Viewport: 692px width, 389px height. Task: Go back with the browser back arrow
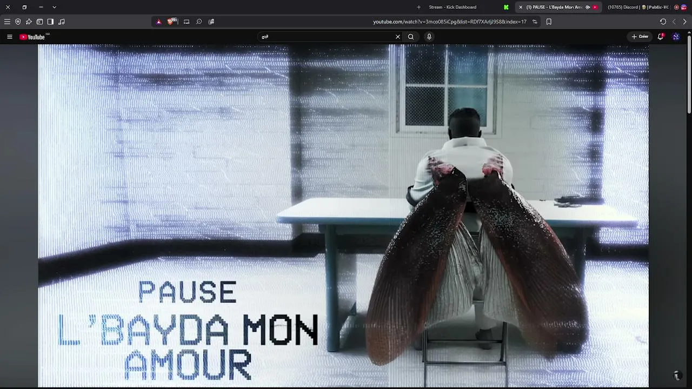pyautogui.click(x=674, y=22)
